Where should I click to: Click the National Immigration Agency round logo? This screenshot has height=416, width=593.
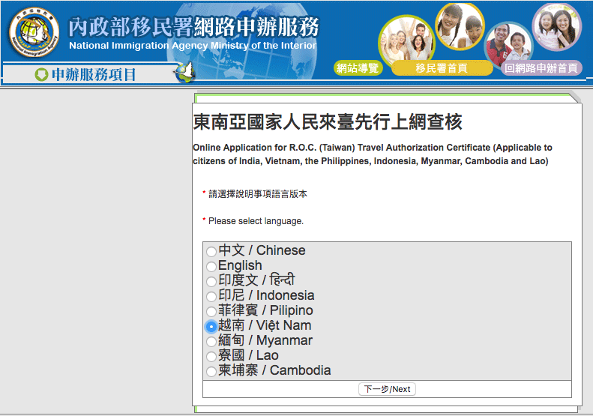34,32
